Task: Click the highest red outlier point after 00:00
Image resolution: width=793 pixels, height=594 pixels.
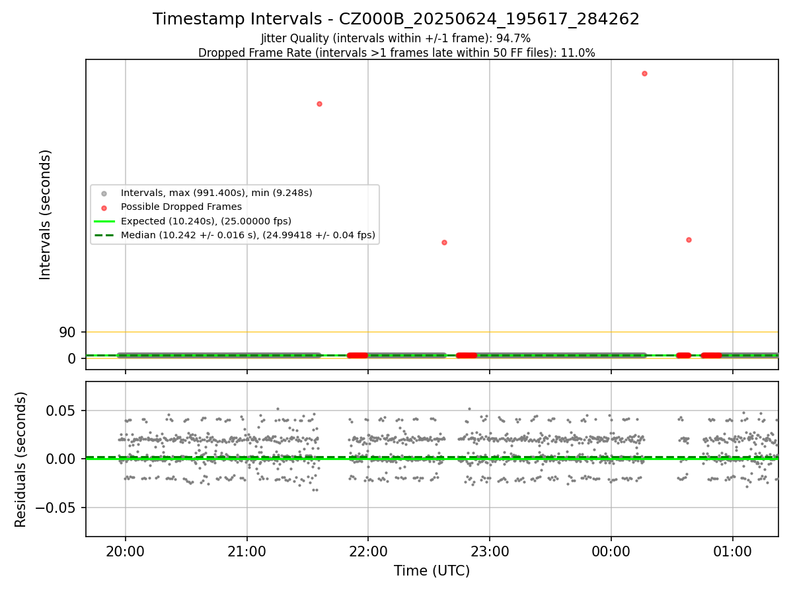Action: 644,73
